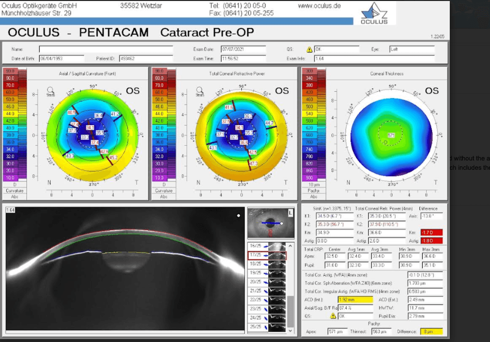Select the highlighted Scheimpflug image 17/25
Image resolution: width=490 pixels, height=342 pixels.
point(267,255)
